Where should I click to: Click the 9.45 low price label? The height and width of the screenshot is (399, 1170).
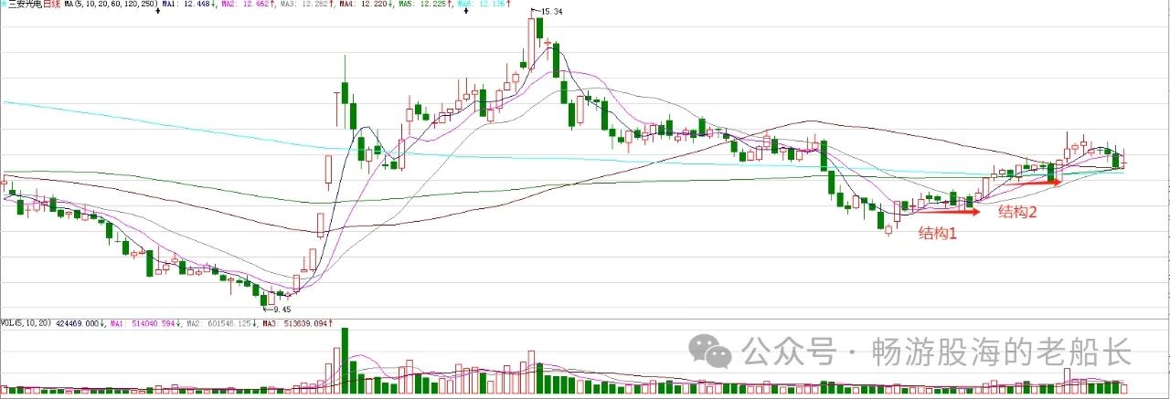282,310
